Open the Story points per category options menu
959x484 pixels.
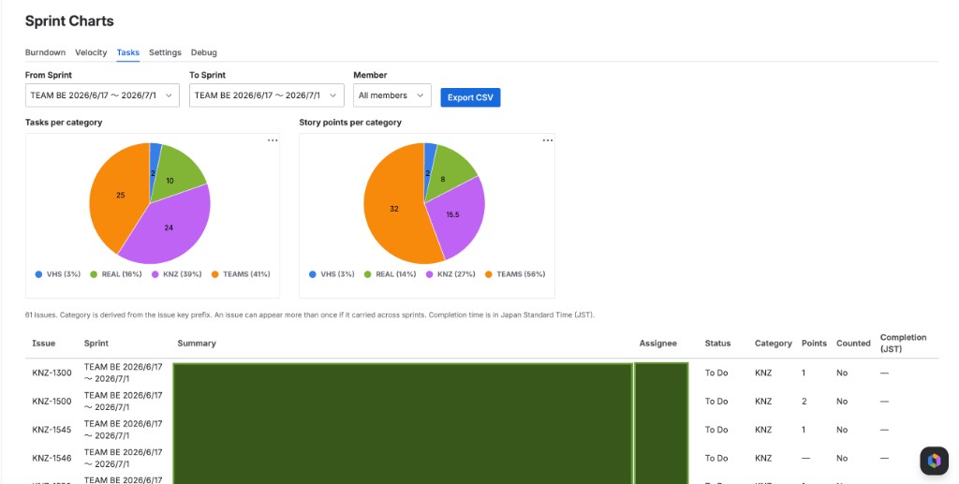[547, 140]
